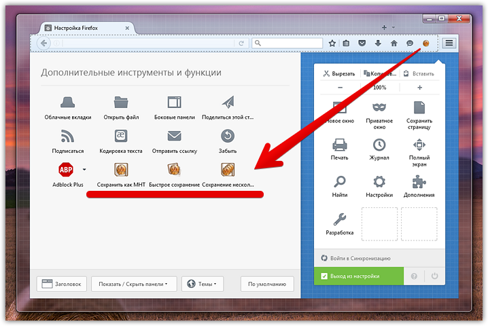This screenshot has width=488, height=326.
Task: Open a new tab with plus button
Action: coord(384,27)
